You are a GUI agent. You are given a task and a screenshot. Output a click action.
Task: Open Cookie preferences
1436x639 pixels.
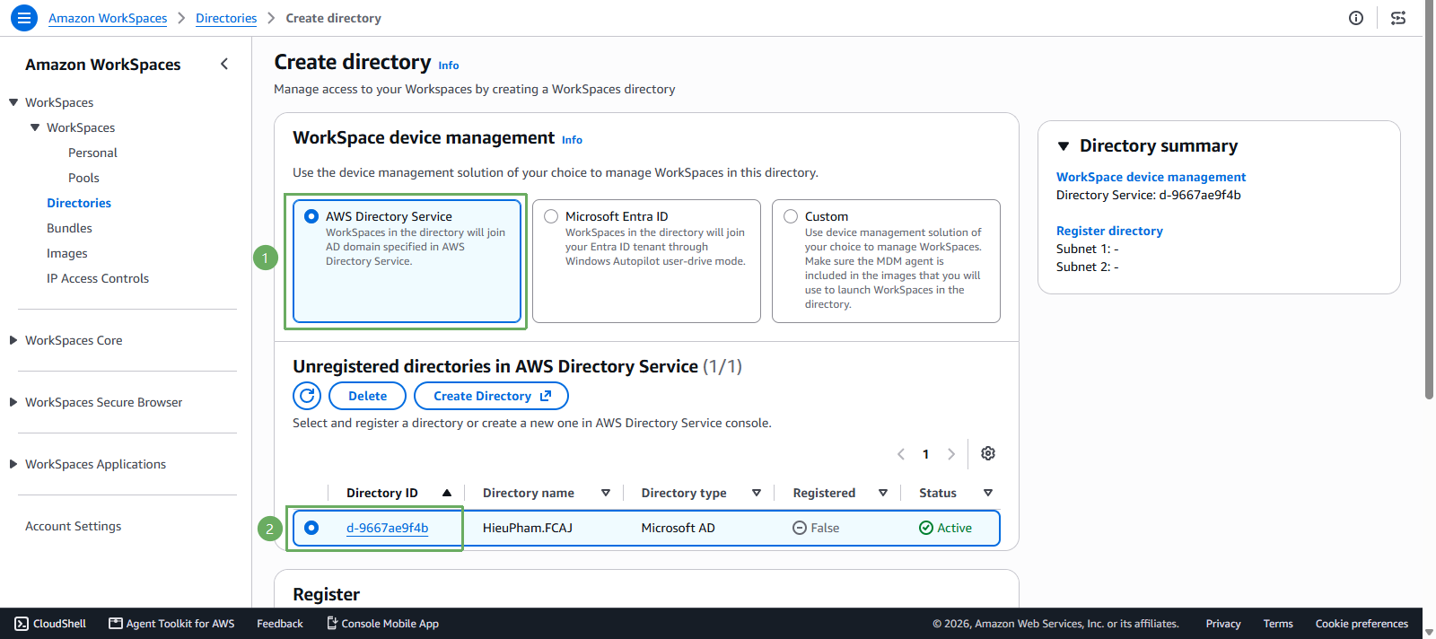pyautogui.click(x=1362, y=624)
